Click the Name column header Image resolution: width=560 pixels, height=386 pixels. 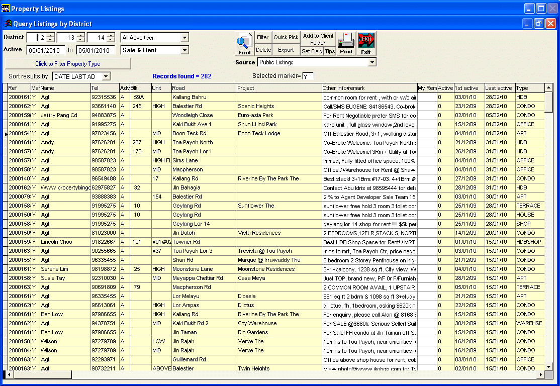tap(65, 88)
